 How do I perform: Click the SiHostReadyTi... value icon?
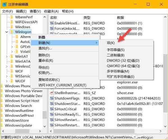pyautogui.click(x=52, y=114)
